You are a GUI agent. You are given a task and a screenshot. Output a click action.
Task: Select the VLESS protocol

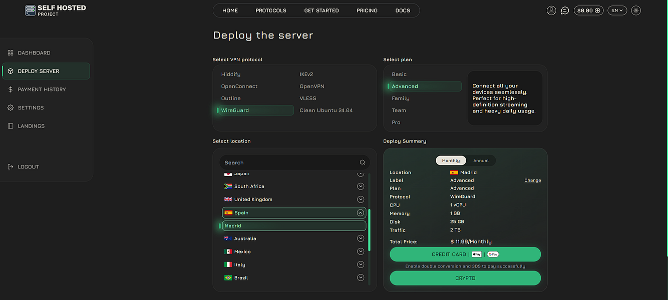(308, 98)
